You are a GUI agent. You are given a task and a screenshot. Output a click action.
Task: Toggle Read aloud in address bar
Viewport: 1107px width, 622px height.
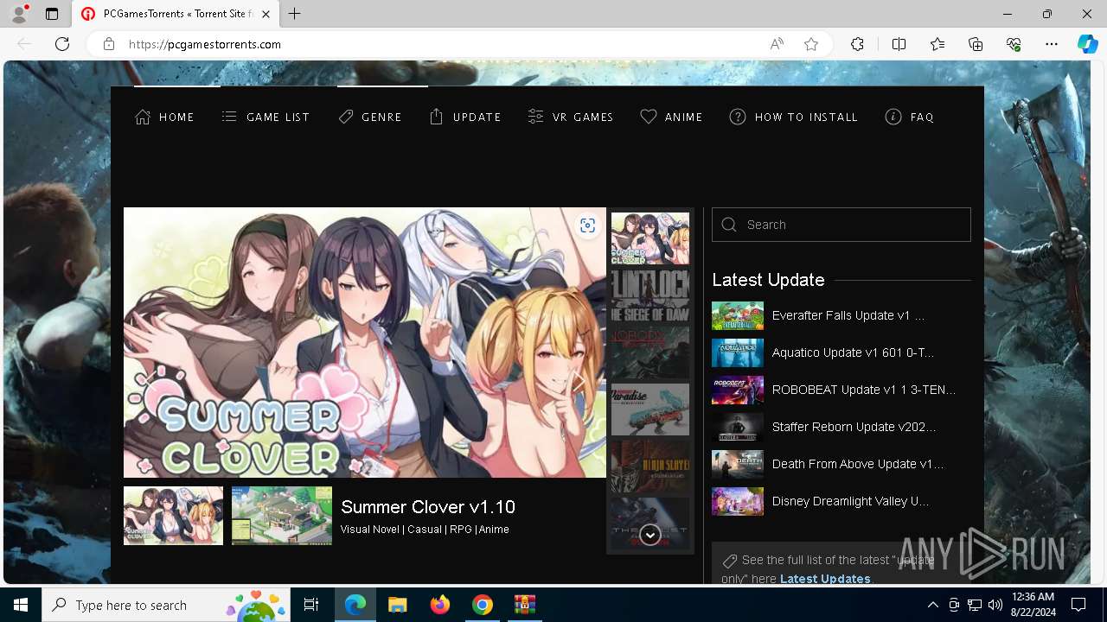click(777, 44)
